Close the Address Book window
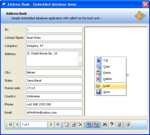150x135 pixels. 145,4
